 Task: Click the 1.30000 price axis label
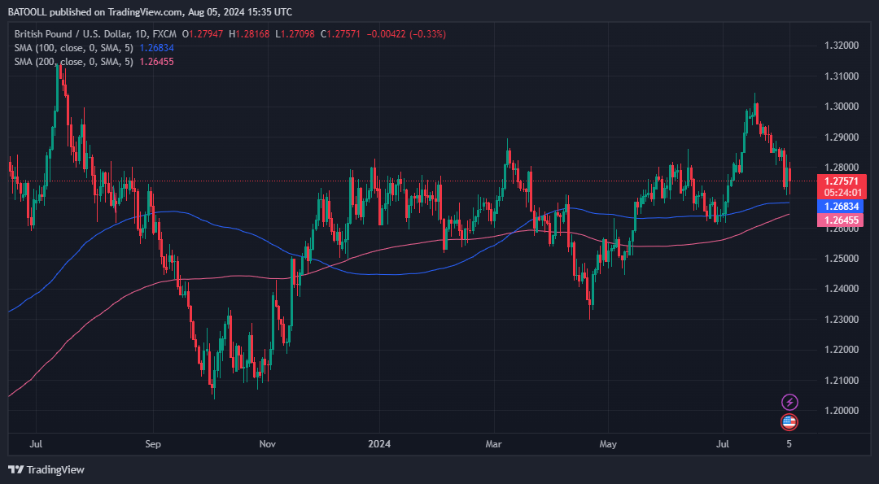point(842,107)
